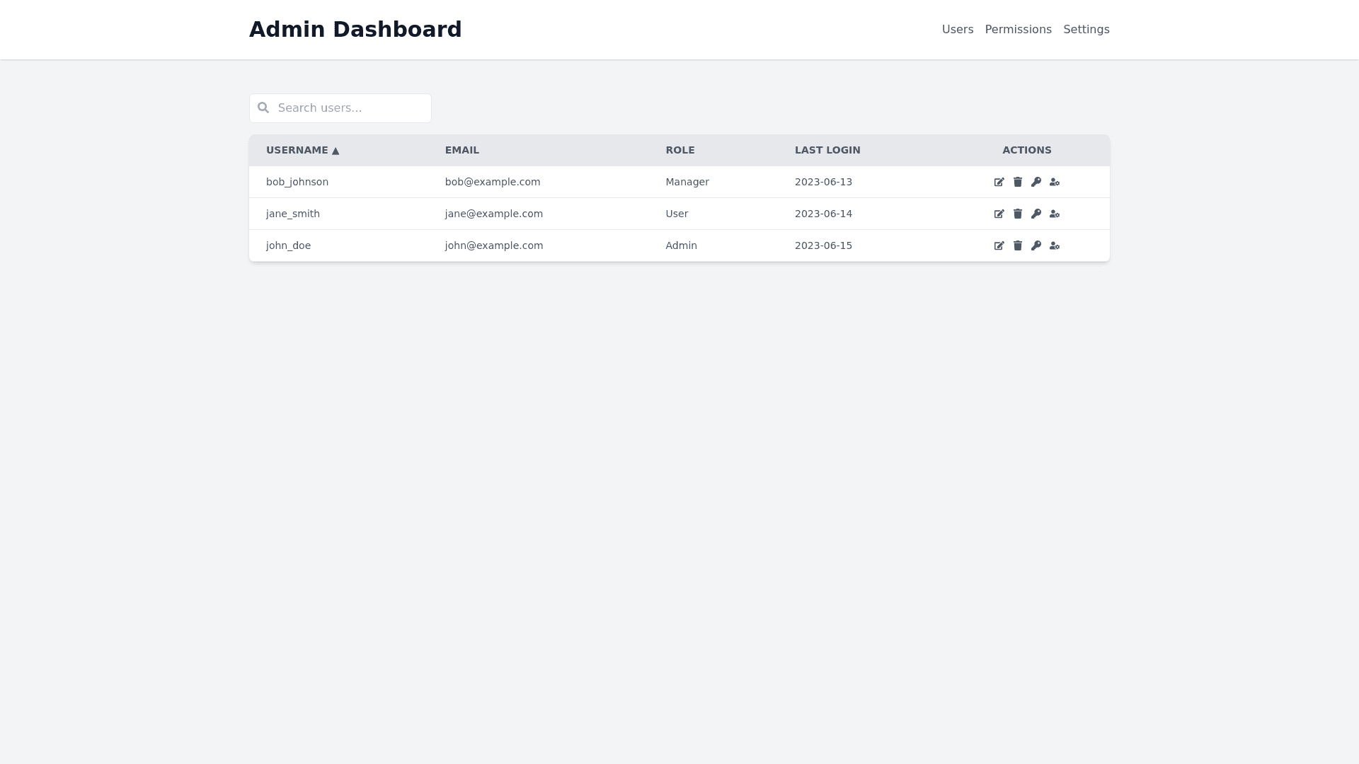Click the user-gear icon for jane_smith
This screenshot has width=1359, height=764.
pos(1054,214)
